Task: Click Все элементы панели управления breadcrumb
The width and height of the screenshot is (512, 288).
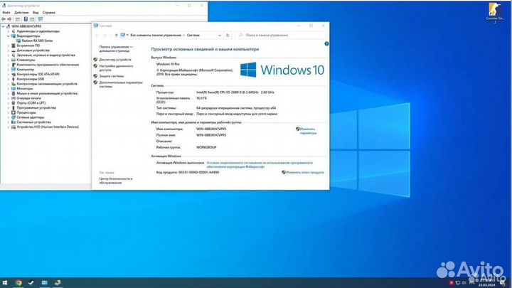Action: pyautogui.click(x=156, y=36)
